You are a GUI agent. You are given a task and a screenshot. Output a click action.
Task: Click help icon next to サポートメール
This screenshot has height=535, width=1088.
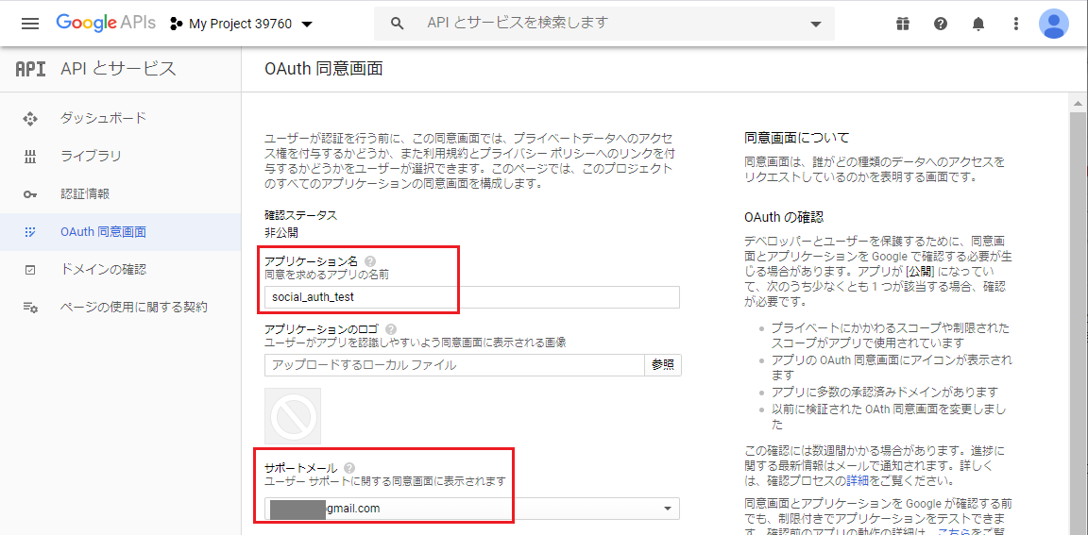[x=349, y=468]
